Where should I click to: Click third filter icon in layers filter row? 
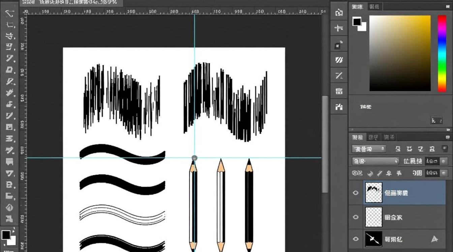tap(421, 149)
